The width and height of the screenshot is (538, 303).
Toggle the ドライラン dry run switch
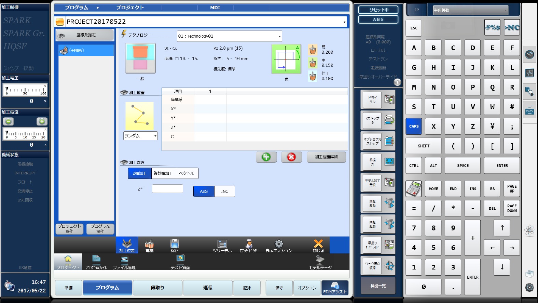[x=378, y=100]
